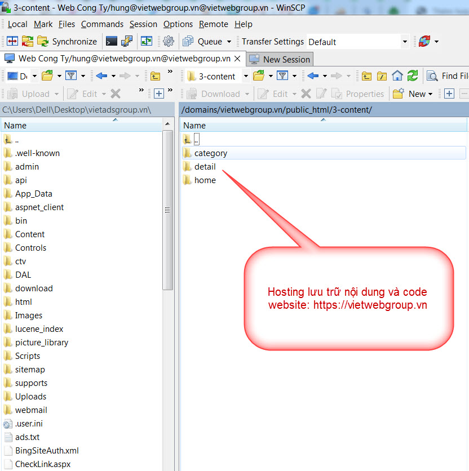Screen dimensions: 469x471
Task: Close the vietwebgroup.vn session tab
Action: click(237, 59)
